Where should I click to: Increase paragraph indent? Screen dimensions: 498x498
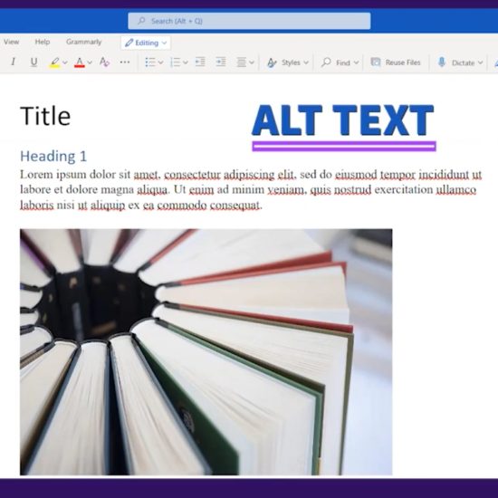221,62
